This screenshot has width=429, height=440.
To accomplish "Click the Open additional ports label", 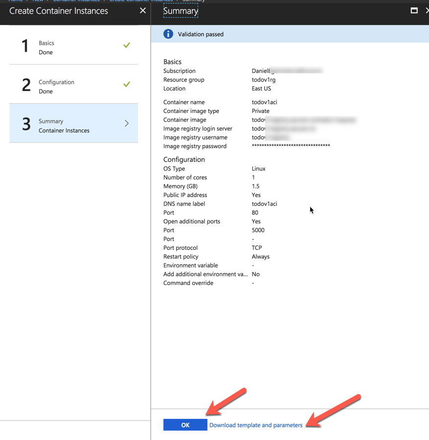I will coord(191,221).
